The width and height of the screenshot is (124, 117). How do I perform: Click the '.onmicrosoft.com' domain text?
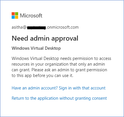pyautogui.click(x=62, y=27)
